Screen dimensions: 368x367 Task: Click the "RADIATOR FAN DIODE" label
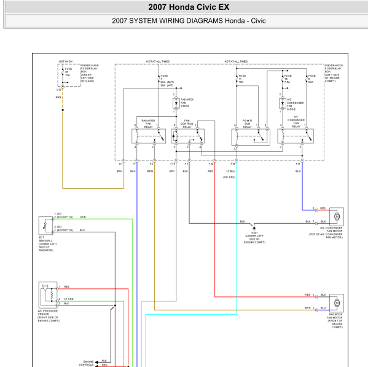click(x=187, y=103)
